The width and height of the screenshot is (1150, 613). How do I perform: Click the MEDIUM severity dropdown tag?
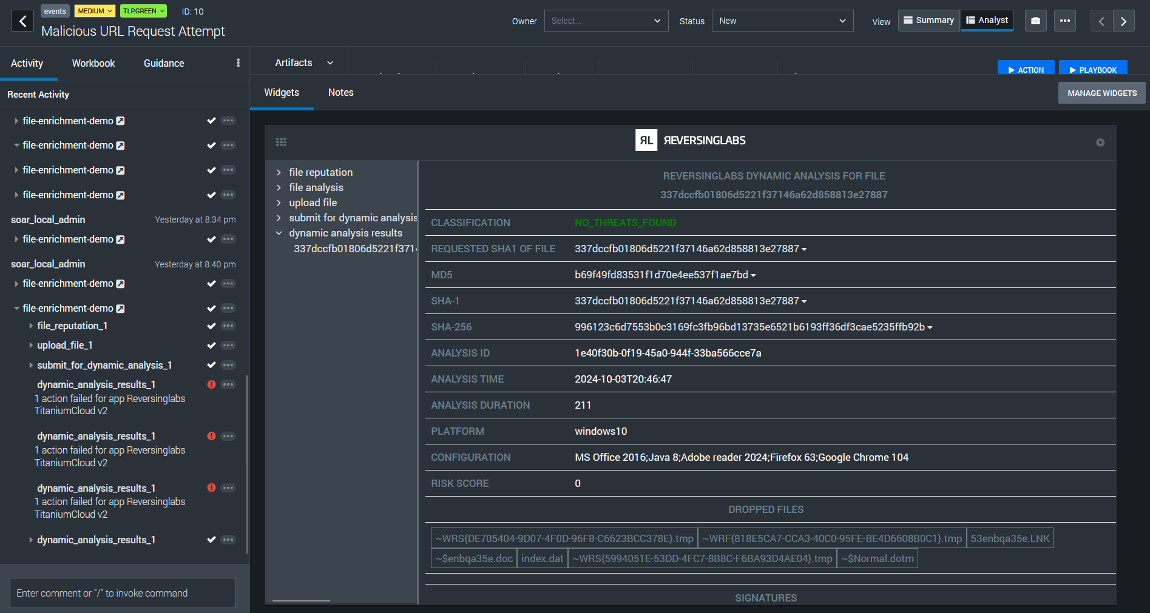pos(95,11)
